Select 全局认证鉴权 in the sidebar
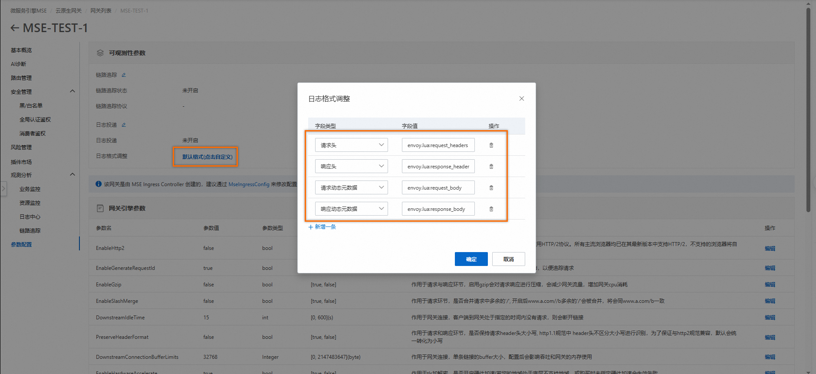816x374 pixels. [x=35, y=120]
